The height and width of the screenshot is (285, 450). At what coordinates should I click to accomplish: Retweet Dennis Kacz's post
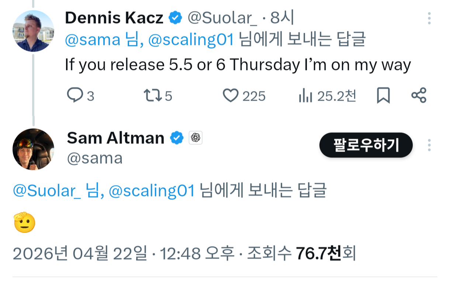tap(152, 95)
